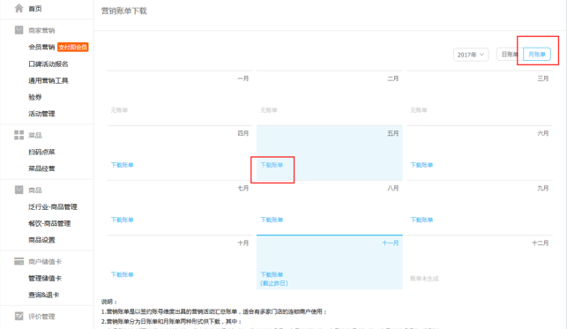Click the 商家营销 section heading
Screen dimensions: 567x329
[x=41, y=30]
